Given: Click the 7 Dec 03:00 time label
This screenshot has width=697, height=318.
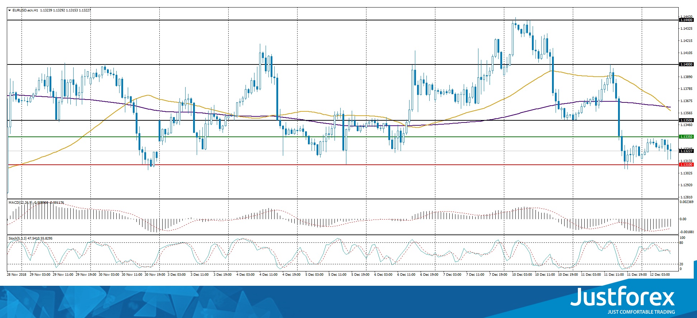Looking at the screenshot, I should point(452,275).
